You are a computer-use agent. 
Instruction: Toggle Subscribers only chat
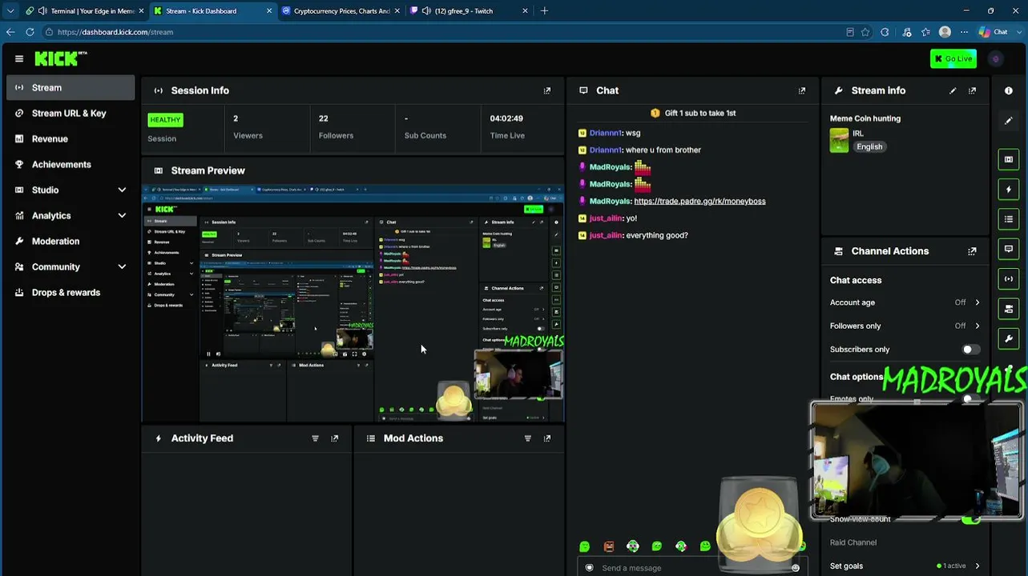970,350
